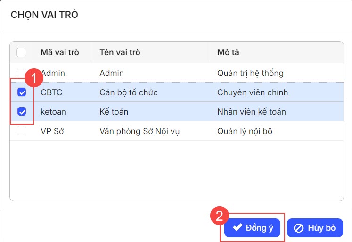The image size is (352, 242).
Task: Toggle the select-all checkbox in header
Action: [22, 52]
